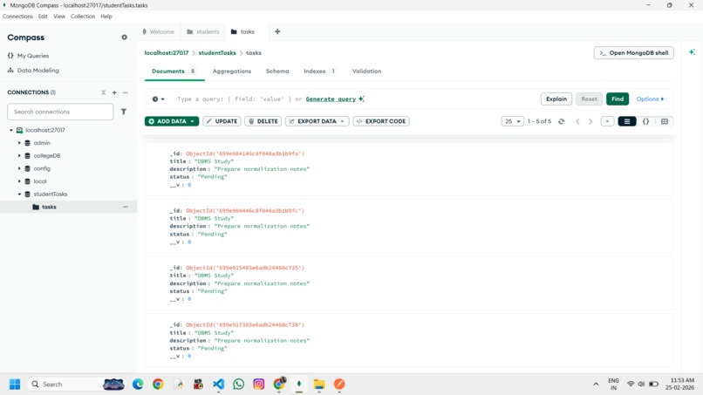Open the Schema tab
Screen dimensions: 703x395
(277, 72)
